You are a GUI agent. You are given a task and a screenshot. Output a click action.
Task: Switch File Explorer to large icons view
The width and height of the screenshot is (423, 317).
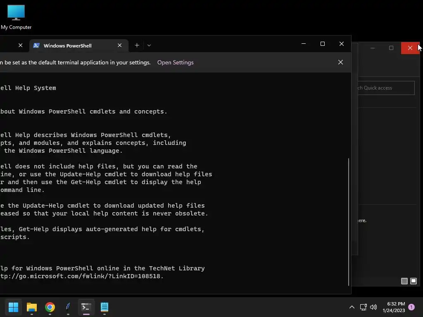pos(413,281)
